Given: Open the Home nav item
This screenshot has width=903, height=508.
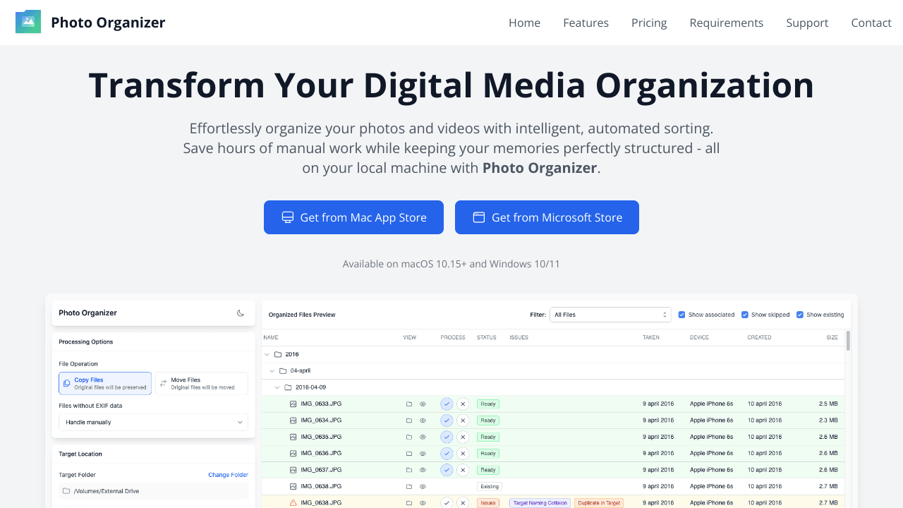Looking at the screenshot, I should 524,23.
